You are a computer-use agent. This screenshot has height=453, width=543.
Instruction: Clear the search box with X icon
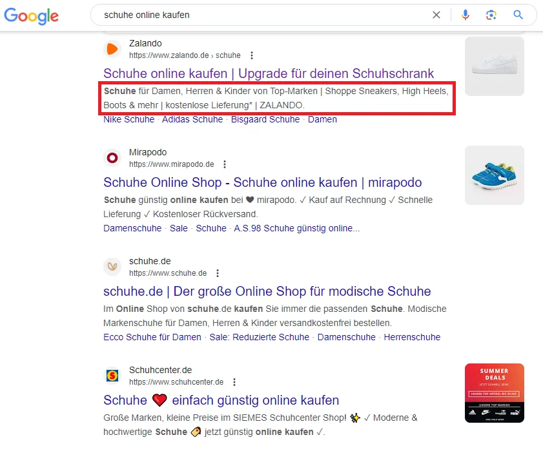[x=436, y=15]
